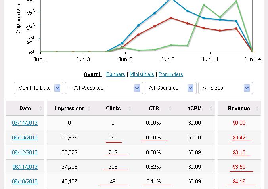Sort by CTR using sort arrows

tap(170, 108)
